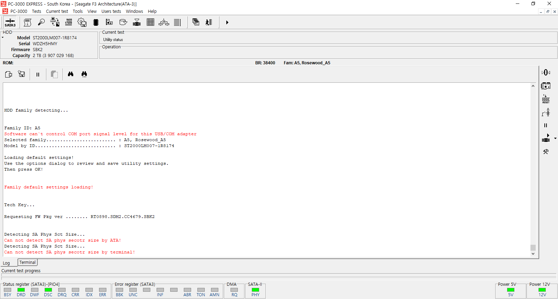This screenshot has width=558, height=299.
Task: Click the DRD status indicator
Action: [x=21, y=290]
